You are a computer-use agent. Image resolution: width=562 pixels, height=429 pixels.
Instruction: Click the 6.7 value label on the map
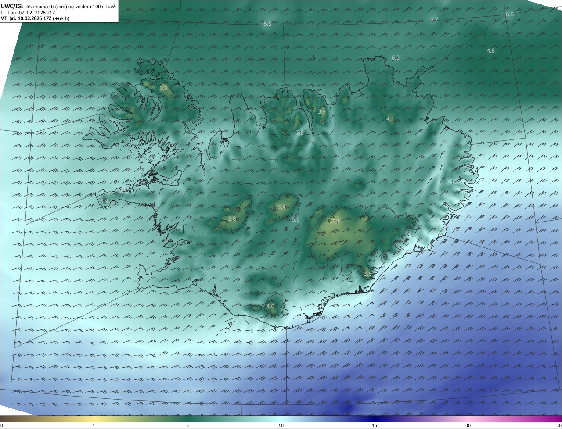pyautogui.click(x=434, y=20)
